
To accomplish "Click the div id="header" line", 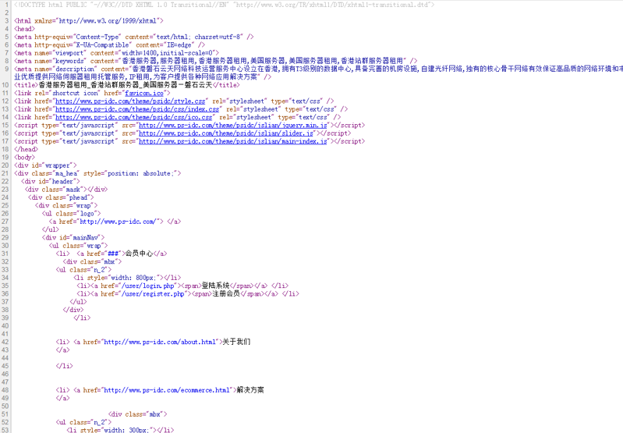I will coord(51,181).
